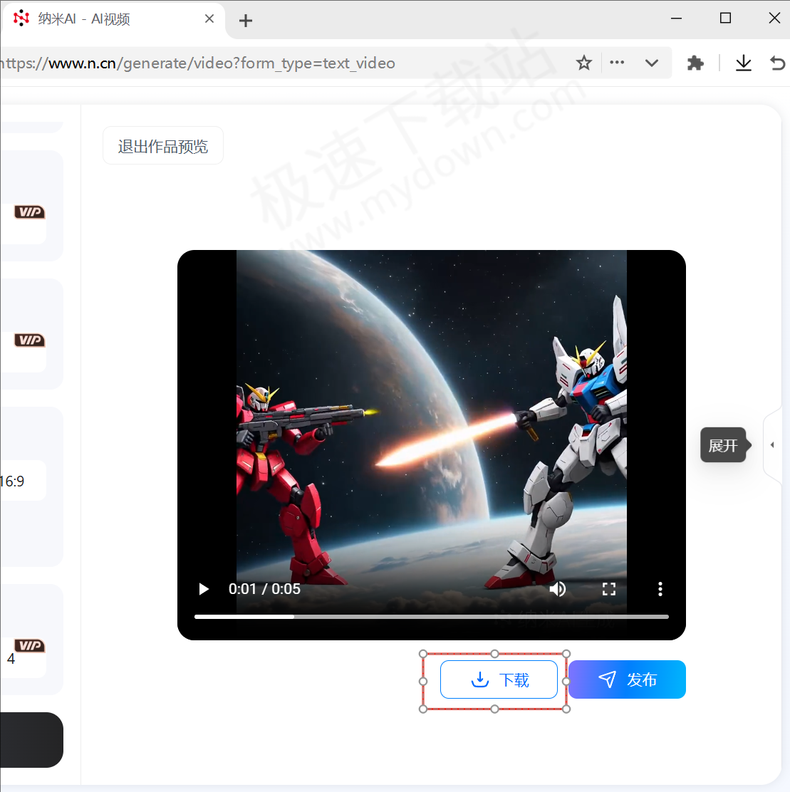
Task: Start playback with the play button
Action: 204,589
